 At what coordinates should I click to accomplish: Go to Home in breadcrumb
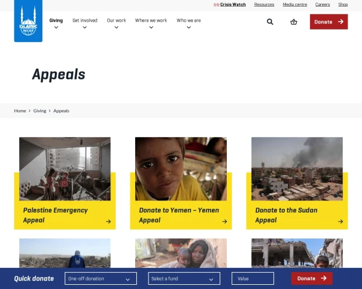point(20,111)
